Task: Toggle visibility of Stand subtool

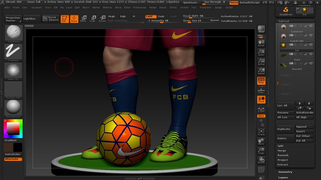Action: click(x=311, y=54)
